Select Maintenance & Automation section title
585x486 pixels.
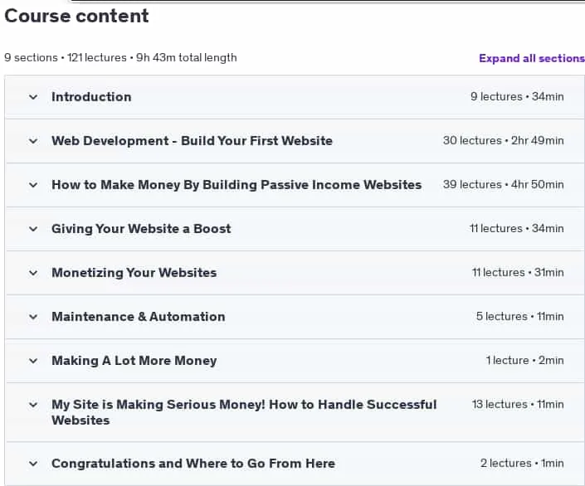pyautogui.click(x=139, y=317)
